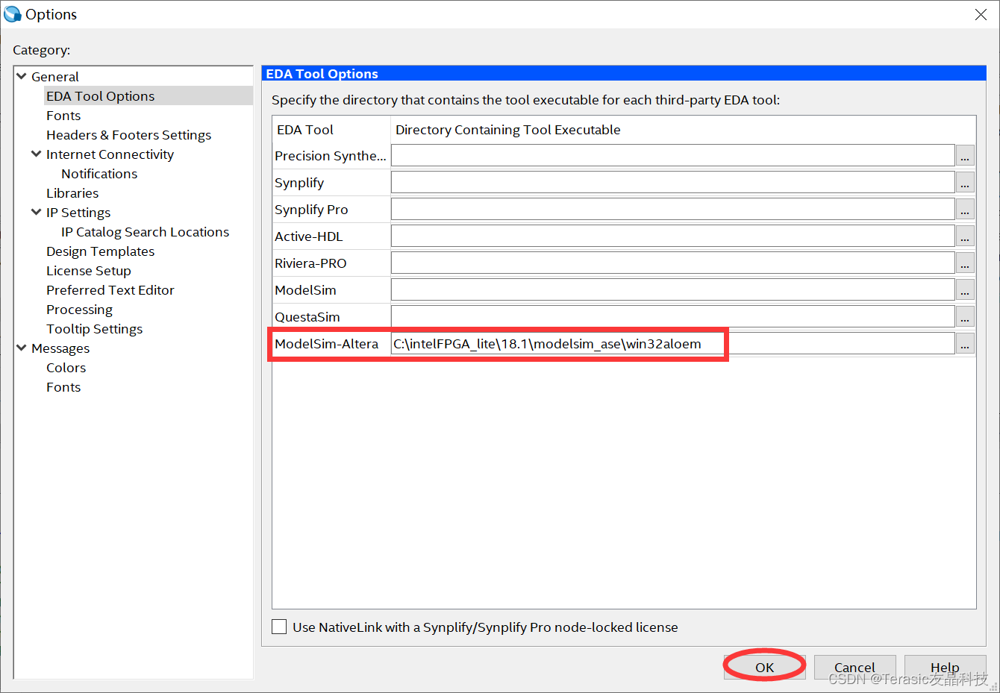The width and height of the screenshot is (1000, 693).
Task: Collapse the Messages category
Action: click(x=22, y=348)
